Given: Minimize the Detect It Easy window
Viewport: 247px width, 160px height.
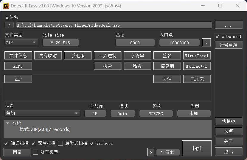Looking at the screenshot, I should 203,6.
